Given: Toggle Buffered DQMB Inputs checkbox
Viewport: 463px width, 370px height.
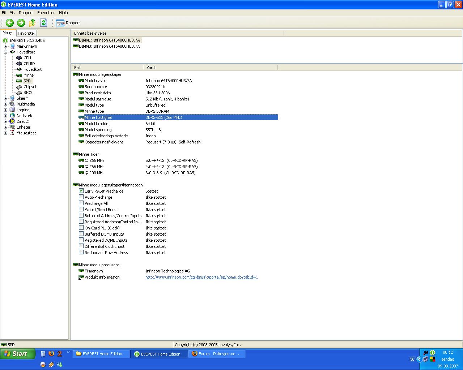Looking at the screenshot, I should point(81,234).
